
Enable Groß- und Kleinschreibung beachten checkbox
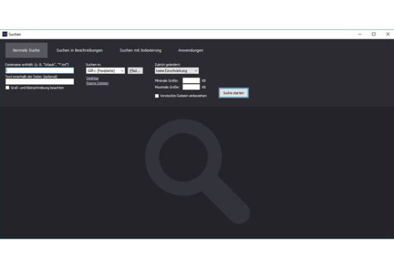pyautogui.click(x=7, y=88)
